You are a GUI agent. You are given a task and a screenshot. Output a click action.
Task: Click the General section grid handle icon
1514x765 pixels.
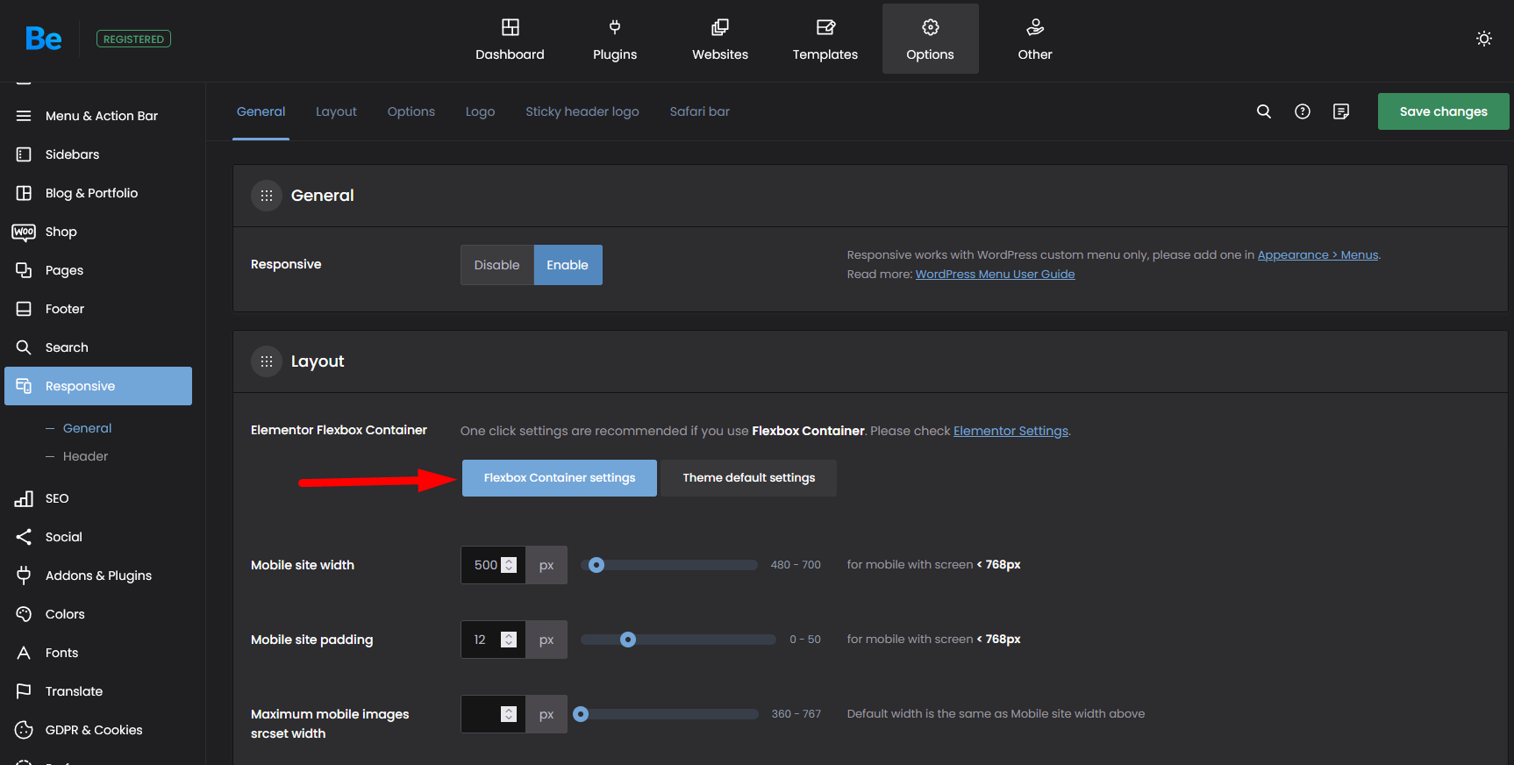click(267, 196)
